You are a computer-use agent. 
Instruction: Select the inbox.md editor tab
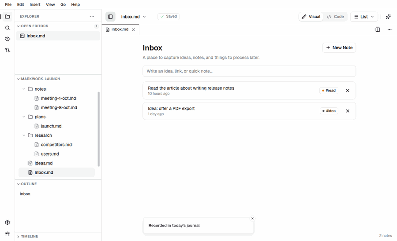(x=120, y=29)
